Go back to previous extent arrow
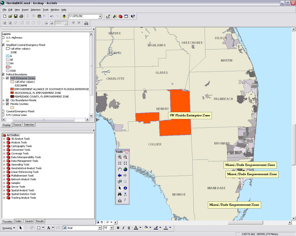 120,176
